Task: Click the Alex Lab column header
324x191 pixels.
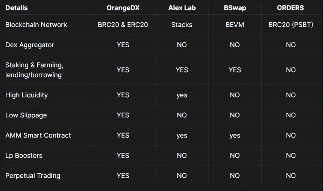Action: coord(182,8)
